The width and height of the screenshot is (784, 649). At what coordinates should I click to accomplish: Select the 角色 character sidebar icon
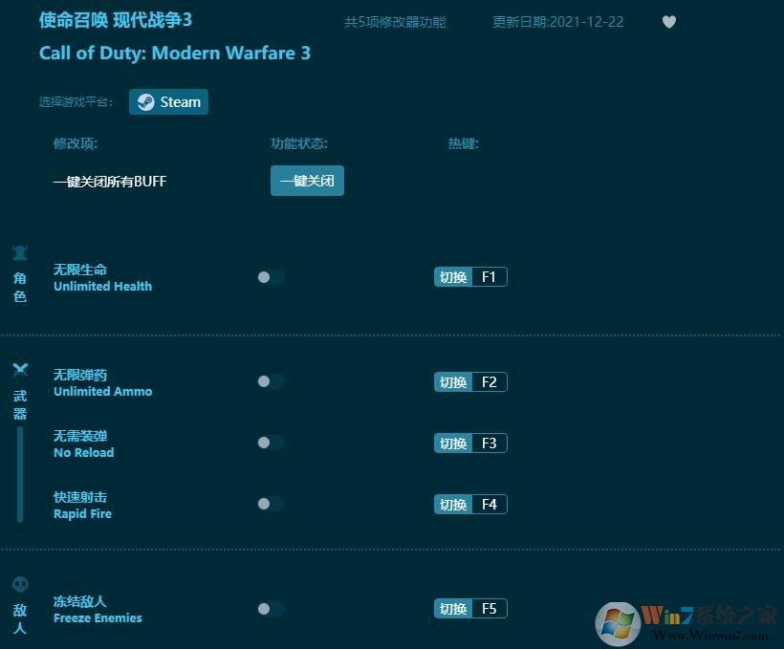click(x=20, y=252)
